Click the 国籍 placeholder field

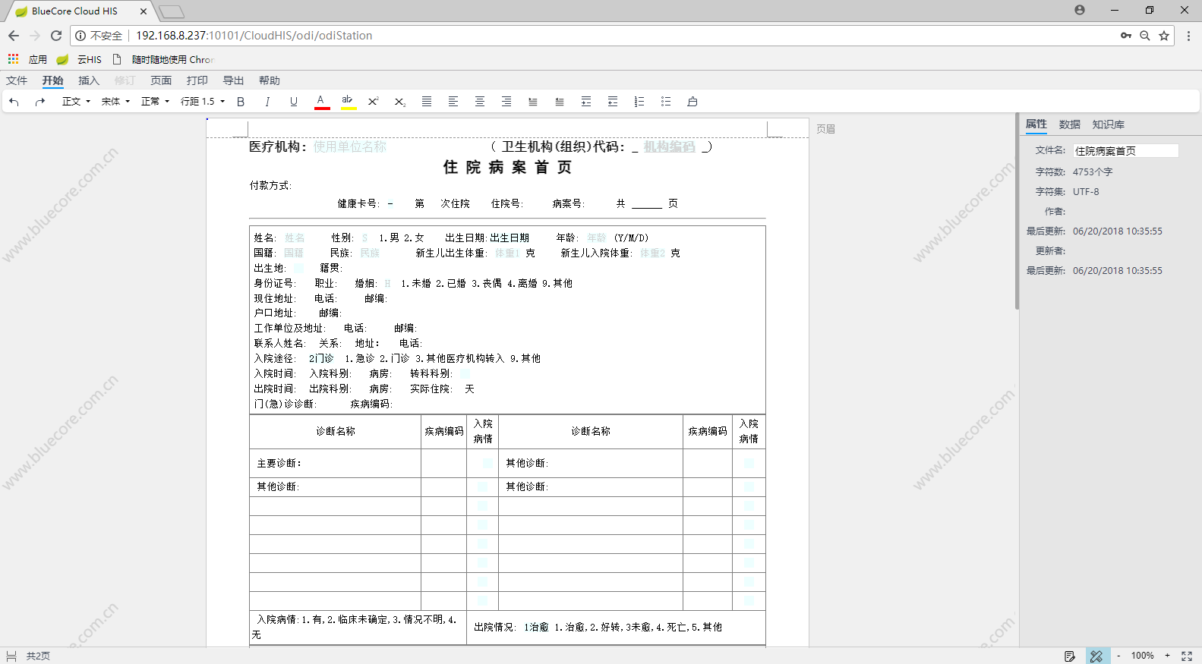294,253
